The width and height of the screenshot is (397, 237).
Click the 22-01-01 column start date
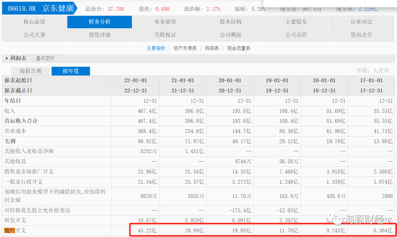(135, 80)
